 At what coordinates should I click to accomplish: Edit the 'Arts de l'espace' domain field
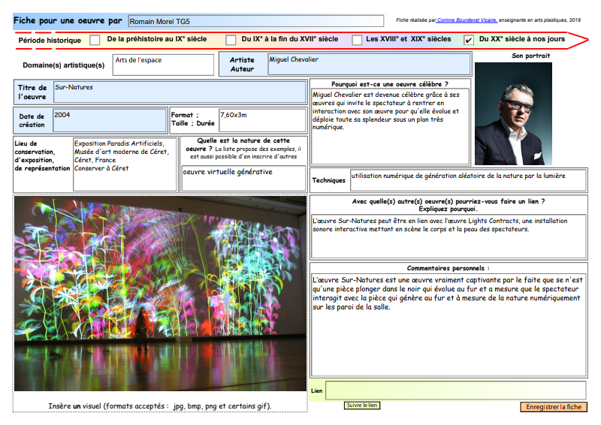[163, 65]
